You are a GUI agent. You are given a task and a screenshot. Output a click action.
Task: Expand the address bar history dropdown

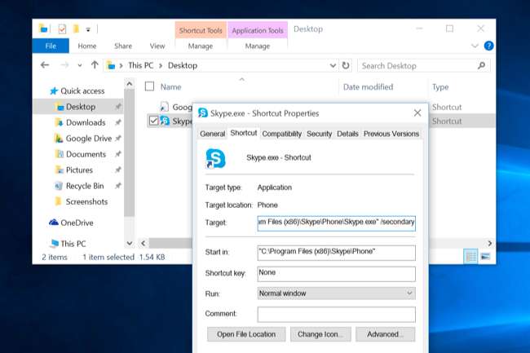(x=333, y=65)
